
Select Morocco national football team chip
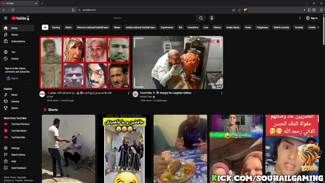click(93, 27)
